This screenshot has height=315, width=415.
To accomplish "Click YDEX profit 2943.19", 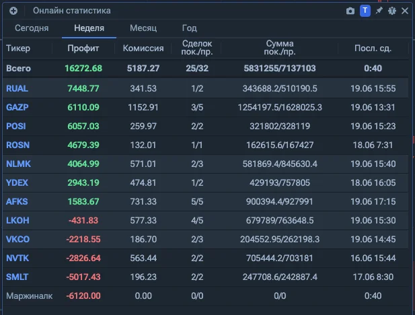I will (x=83, y=182).
